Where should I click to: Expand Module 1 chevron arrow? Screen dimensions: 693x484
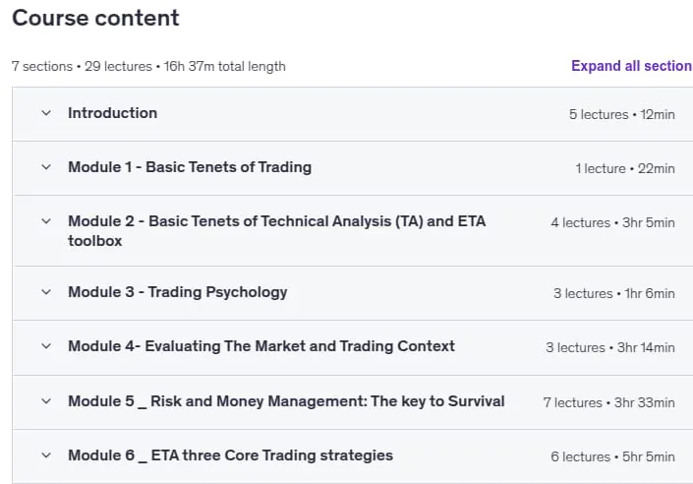click(46, 167)
